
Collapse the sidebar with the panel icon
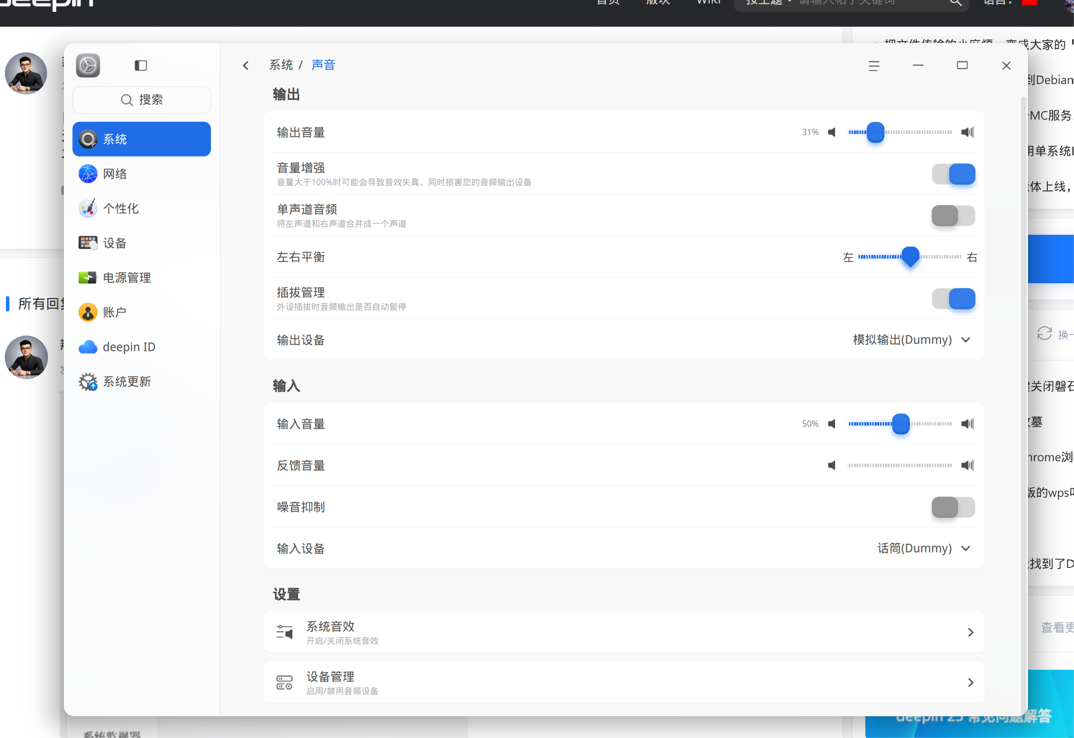(141, 65)
